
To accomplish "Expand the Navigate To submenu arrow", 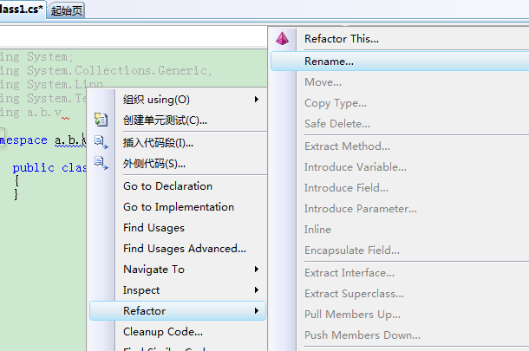I will click(257, 269).
